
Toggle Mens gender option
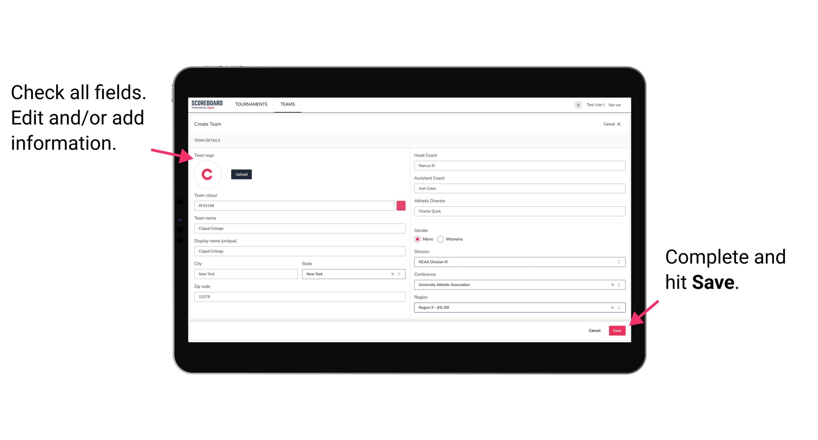point(417,239)
